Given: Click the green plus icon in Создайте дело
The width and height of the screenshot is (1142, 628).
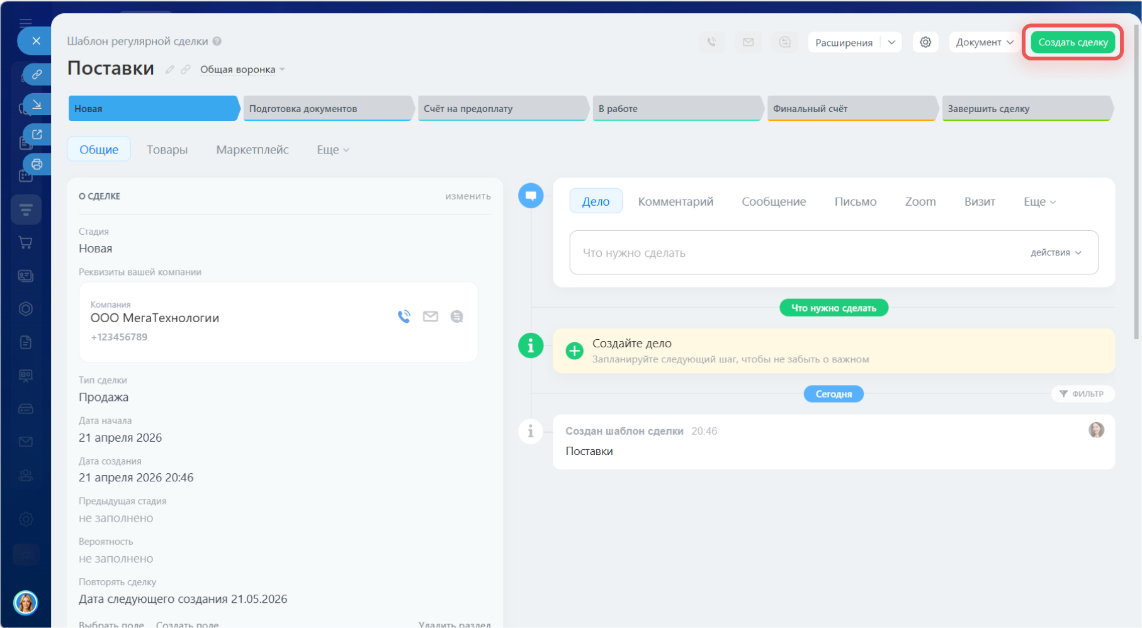Looking at the screenshot, I should click(574, 350).
